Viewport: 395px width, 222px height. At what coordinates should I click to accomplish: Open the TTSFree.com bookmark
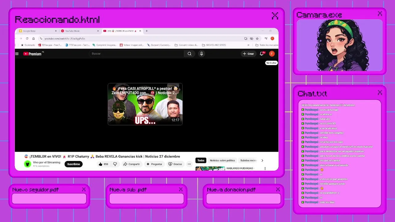coord(77,45)
